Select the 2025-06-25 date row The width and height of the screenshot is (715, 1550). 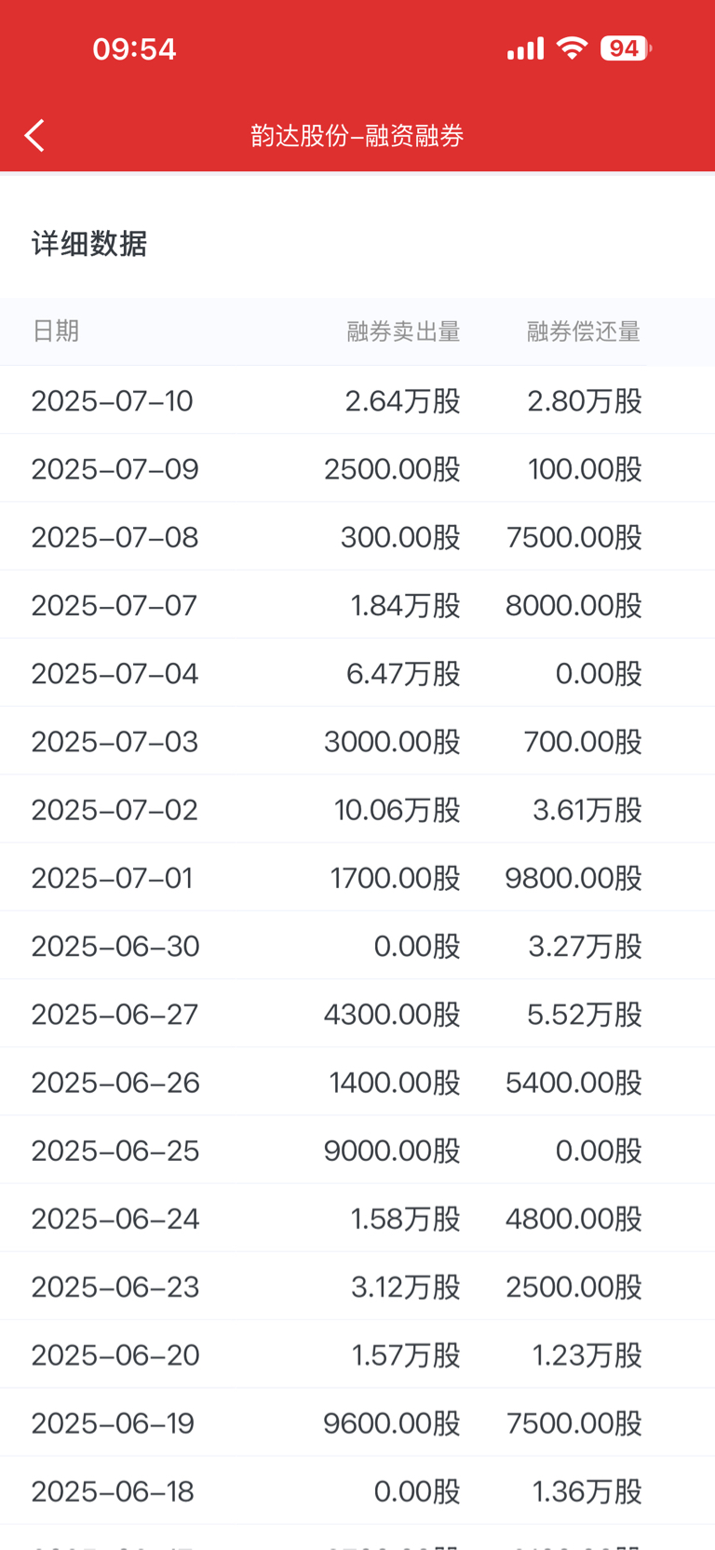tap(357, 1151)
